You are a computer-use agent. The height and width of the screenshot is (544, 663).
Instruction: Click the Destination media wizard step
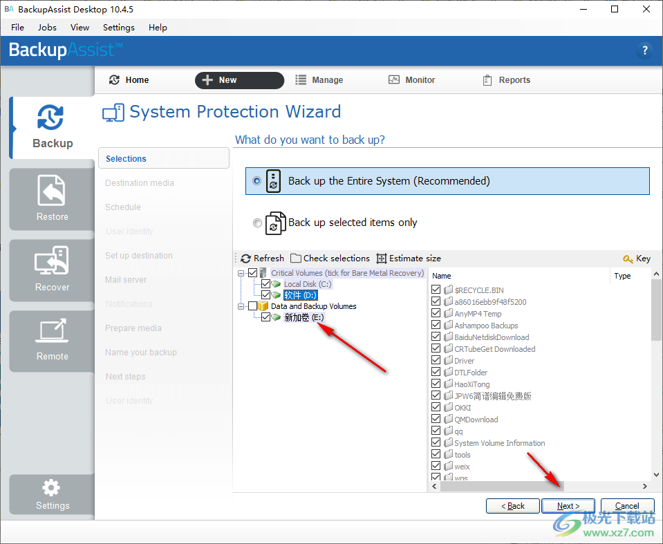pyautogui.click(x=140, y=183)
